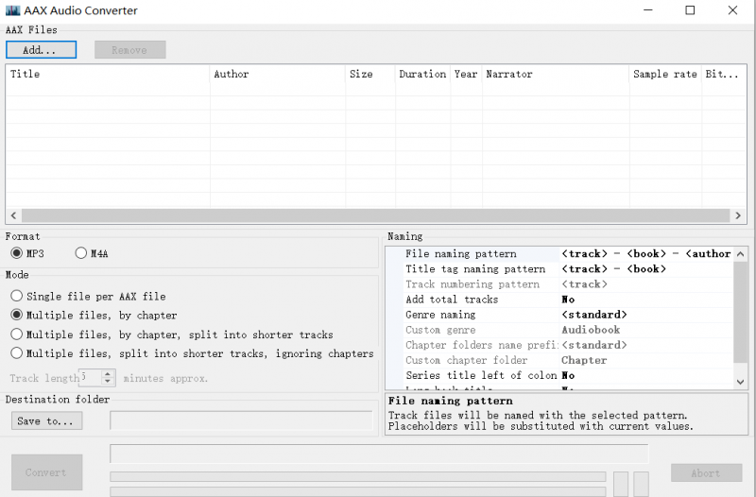Maximize the AAX Audio Converter window
Image resolution: width=756 pixels, height=497 pixels.
tap(690, 10)
